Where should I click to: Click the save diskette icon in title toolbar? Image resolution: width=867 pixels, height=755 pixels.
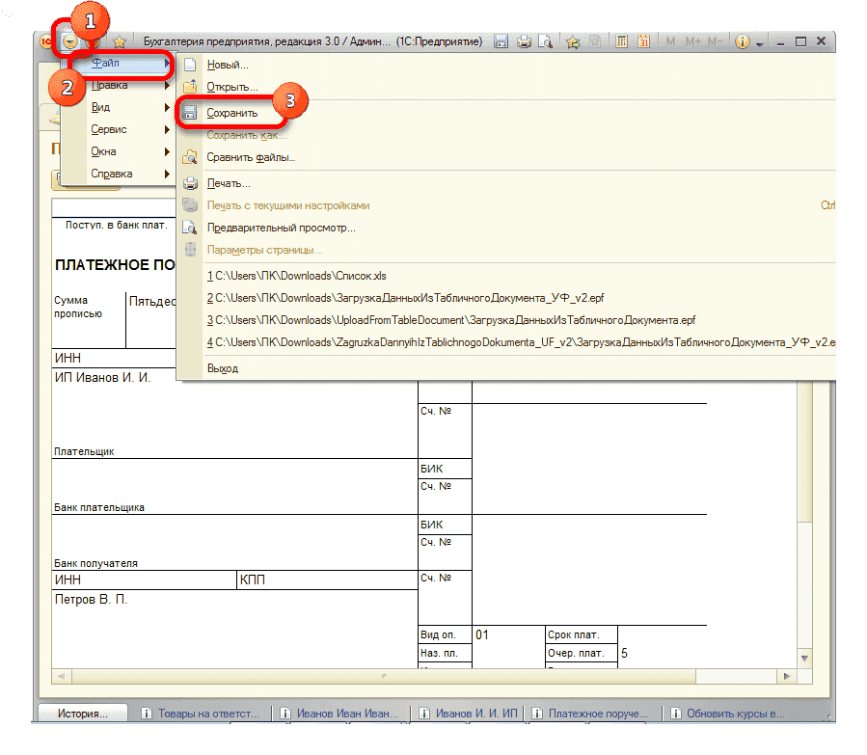point(501,41)
